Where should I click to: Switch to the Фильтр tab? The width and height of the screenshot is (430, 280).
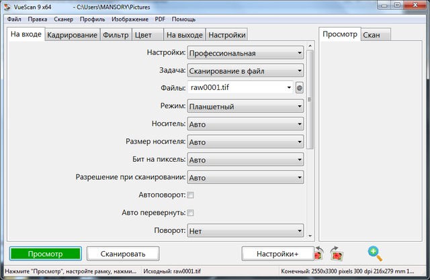coord(116,35)
